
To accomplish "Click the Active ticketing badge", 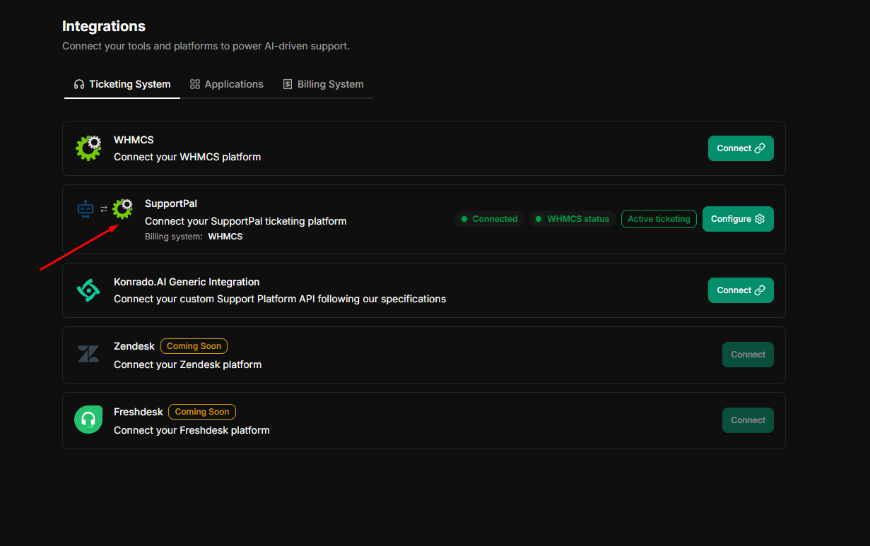I will pos(659,219).
